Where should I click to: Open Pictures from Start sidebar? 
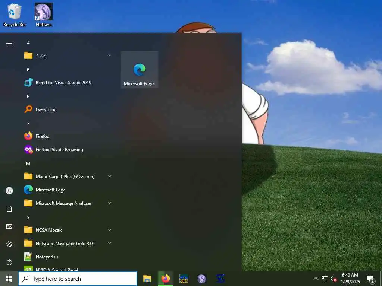click(9, 226)
